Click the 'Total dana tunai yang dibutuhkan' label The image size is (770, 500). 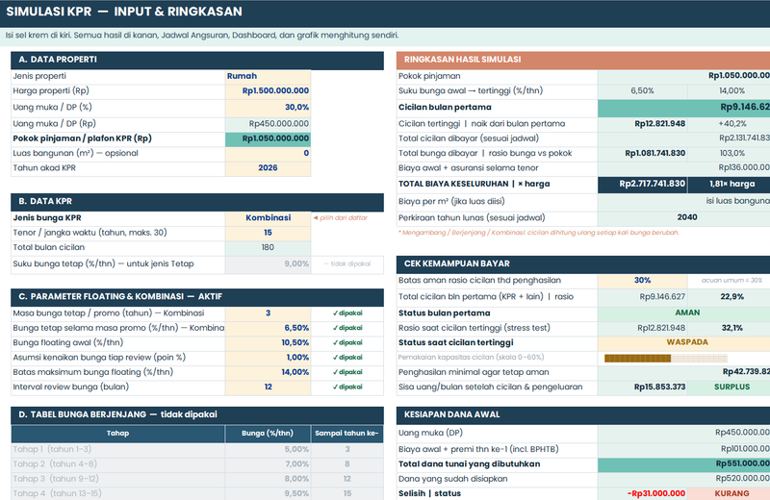(469, 464)
